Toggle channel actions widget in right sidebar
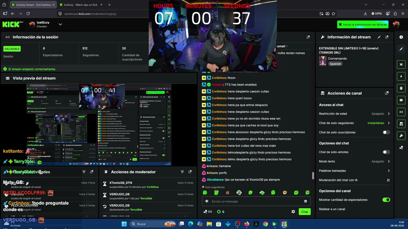The height and width of the screenshot is (229, 408). [x=401, y=124]
